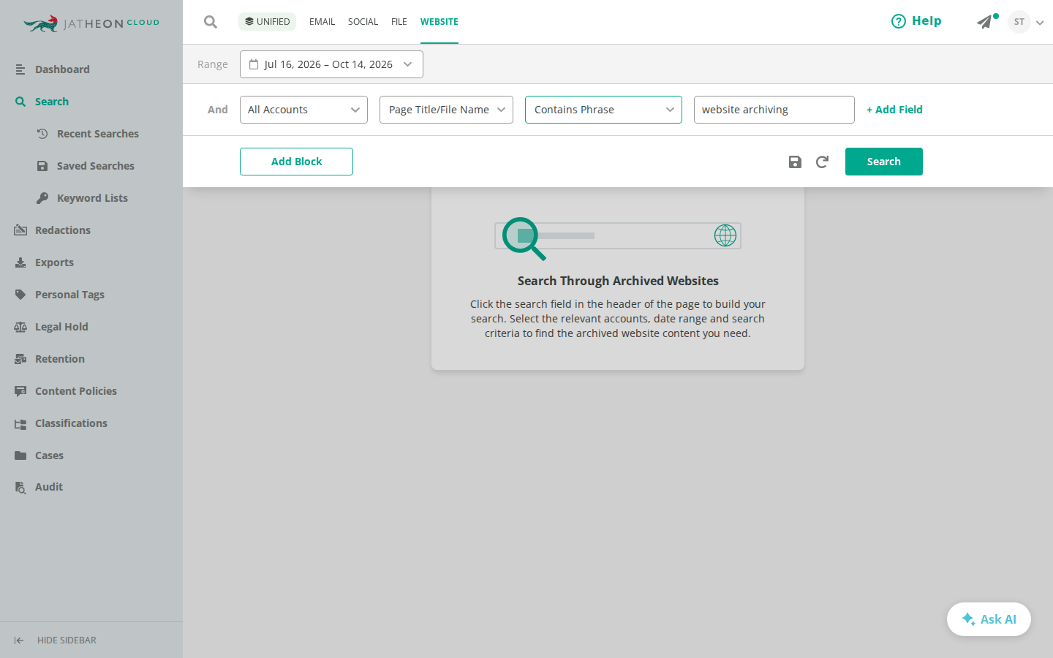Click the green Search button
The image size is (1053, 658).
pos(883,162)
